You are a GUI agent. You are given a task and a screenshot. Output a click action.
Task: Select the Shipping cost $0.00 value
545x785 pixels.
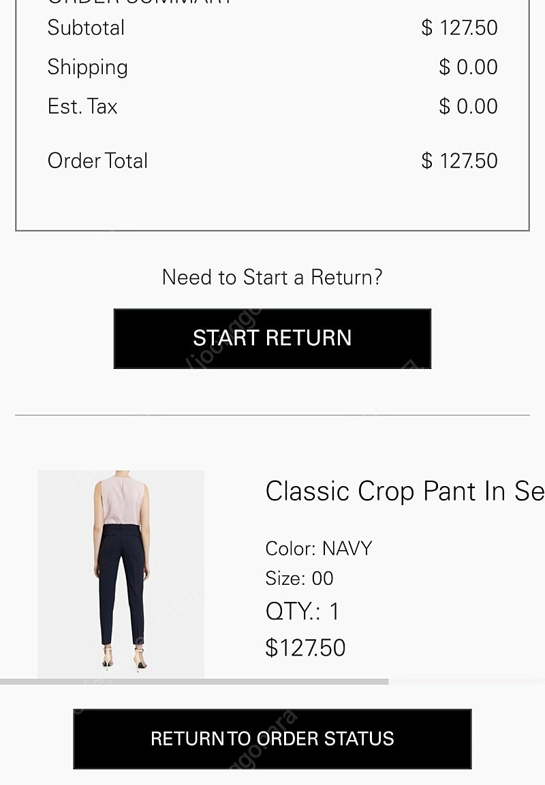(x=468, y=67)
